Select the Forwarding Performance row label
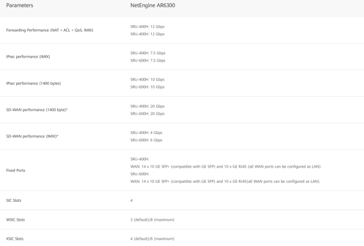 pyautogui.click(x=49, y=30)
